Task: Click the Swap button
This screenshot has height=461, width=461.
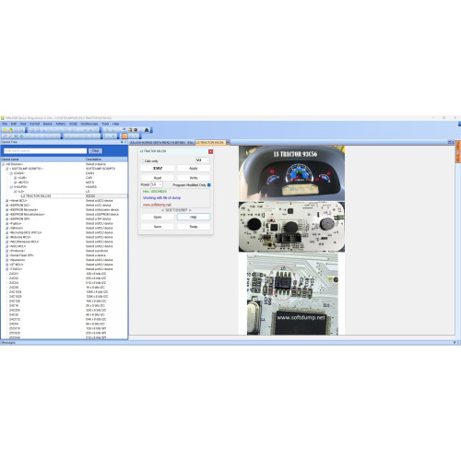Action: (x=194, y=227)
